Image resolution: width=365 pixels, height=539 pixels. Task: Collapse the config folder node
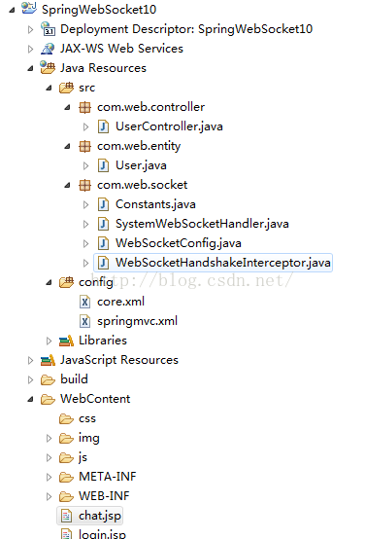point(50,283)
